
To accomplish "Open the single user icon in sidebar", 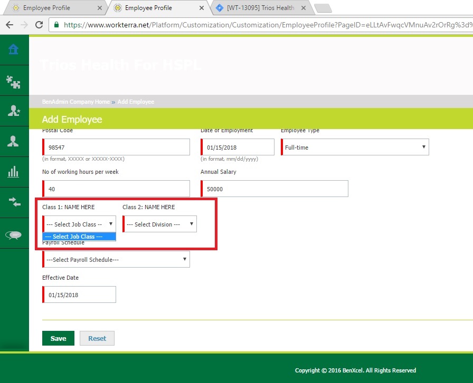I will tap(13, 141).
